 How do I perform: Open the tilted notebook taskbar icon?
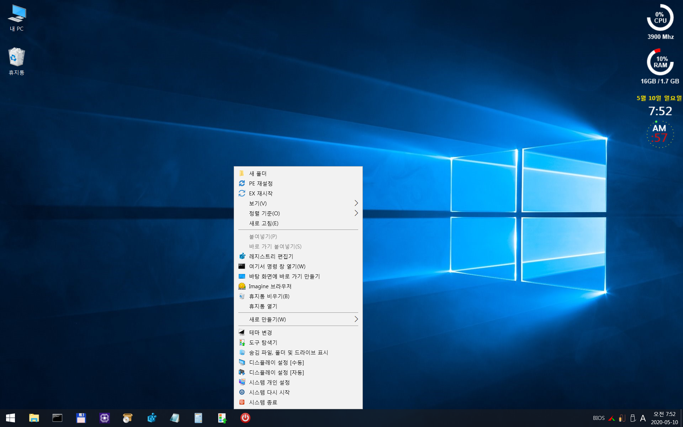[175, 418]
